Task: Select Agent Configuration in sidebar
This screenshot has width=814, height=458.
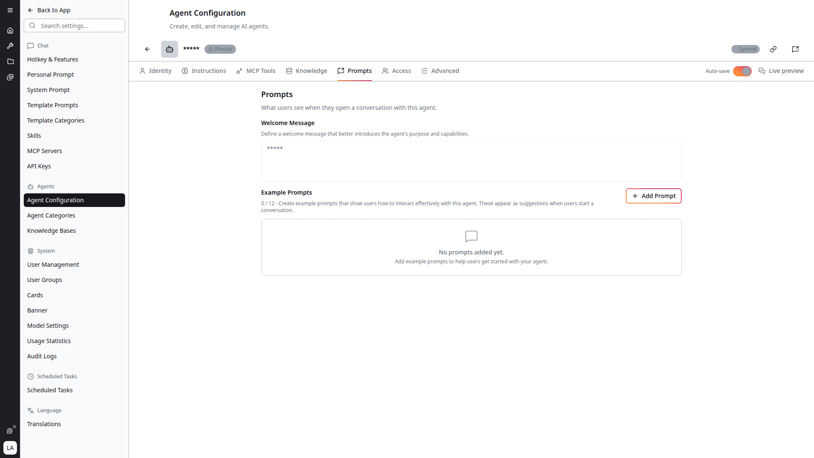Action: pos(74,200)
